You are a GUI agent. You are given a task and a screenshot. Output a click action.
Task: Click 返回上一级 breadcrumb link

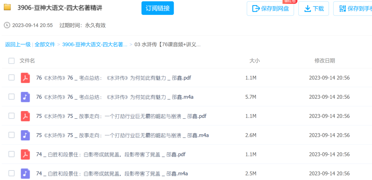[18, 44]
